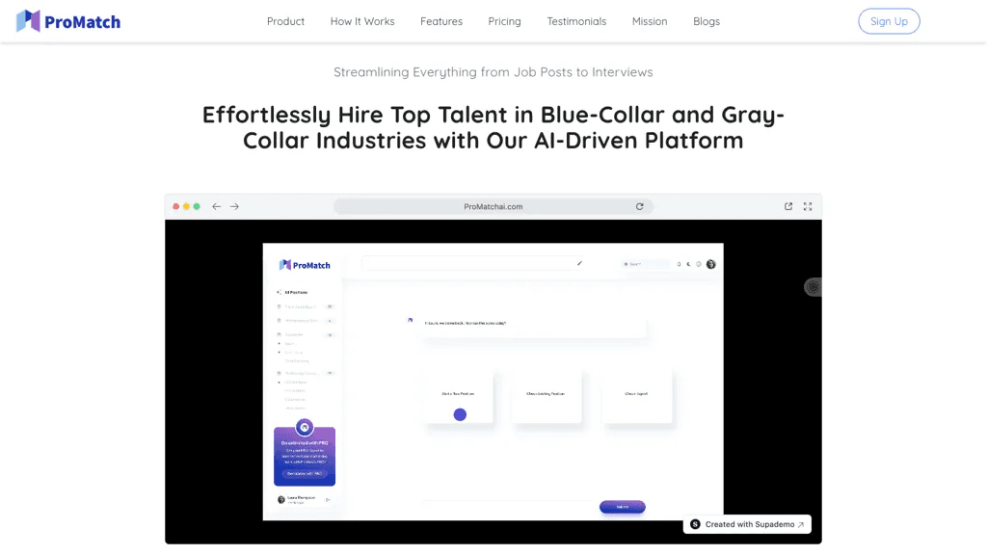This screenshot has height=555, width=987.
Task: Go forward using demo browser right arrow
Action: [x=234, y=206]
